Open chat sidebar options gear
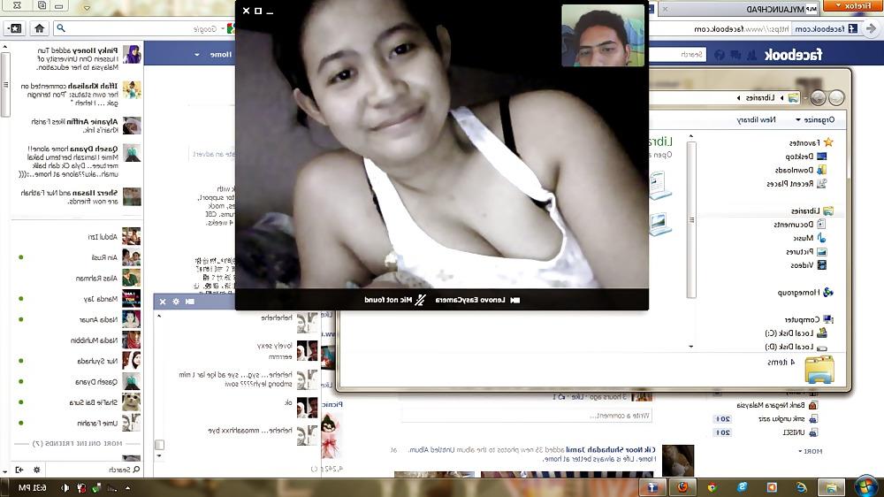This screenshot has width=884, height=497. pos(36,470)
